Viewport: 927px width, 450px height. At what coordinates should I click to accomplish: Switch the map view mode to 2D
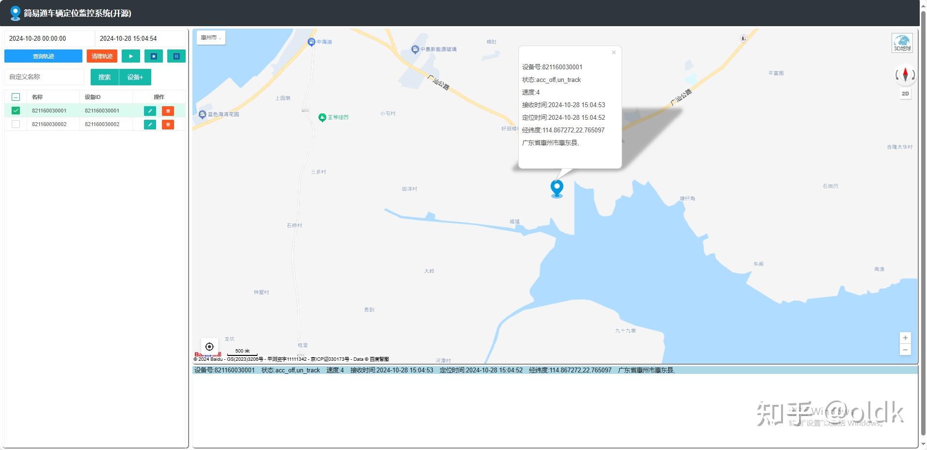point(905,94)
